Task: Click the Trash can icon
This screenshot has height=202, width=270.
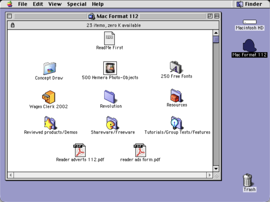Action: 248,180
